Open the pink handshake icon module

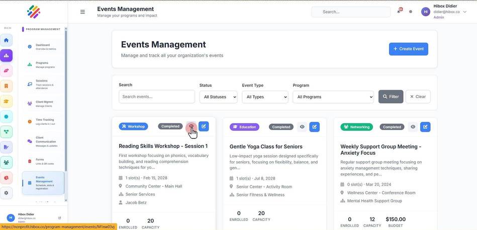point(6,70)
